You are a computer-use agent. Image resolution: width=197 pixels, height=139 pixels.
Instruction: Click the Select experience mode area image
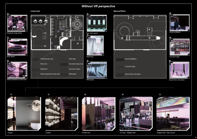coord(17,70)
